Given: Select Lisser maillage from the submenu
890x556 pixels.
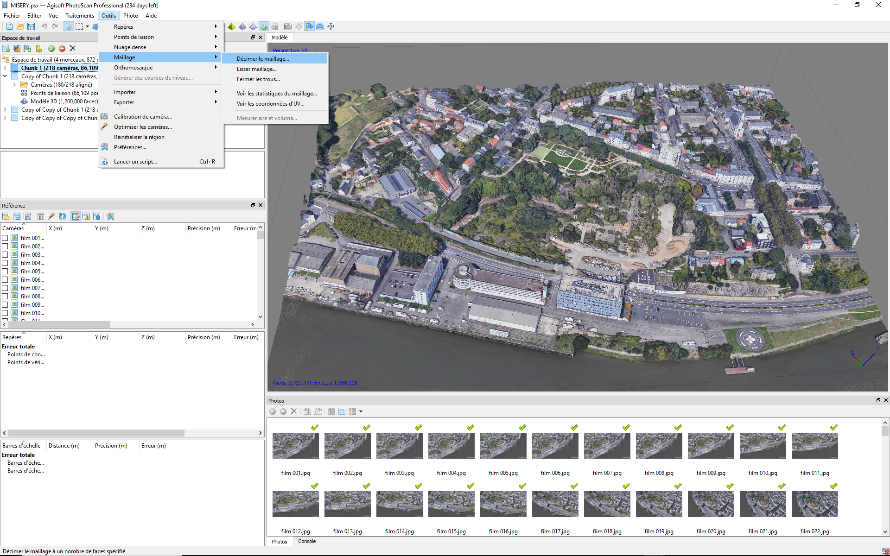Looking at the screenshot, I should tap(256, 69).
